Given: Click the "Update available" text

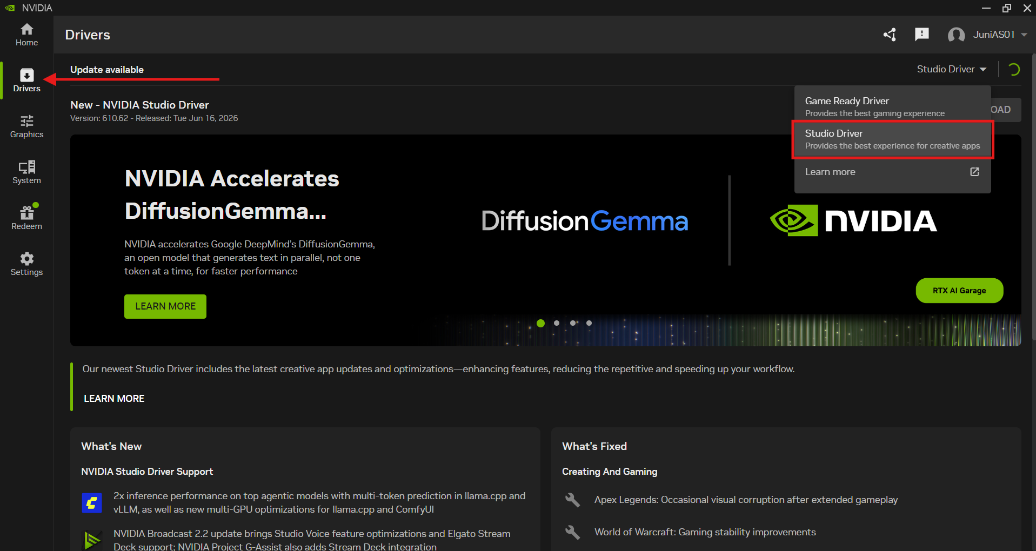Looking at the screenshot, I should click(x=107, y=70).
